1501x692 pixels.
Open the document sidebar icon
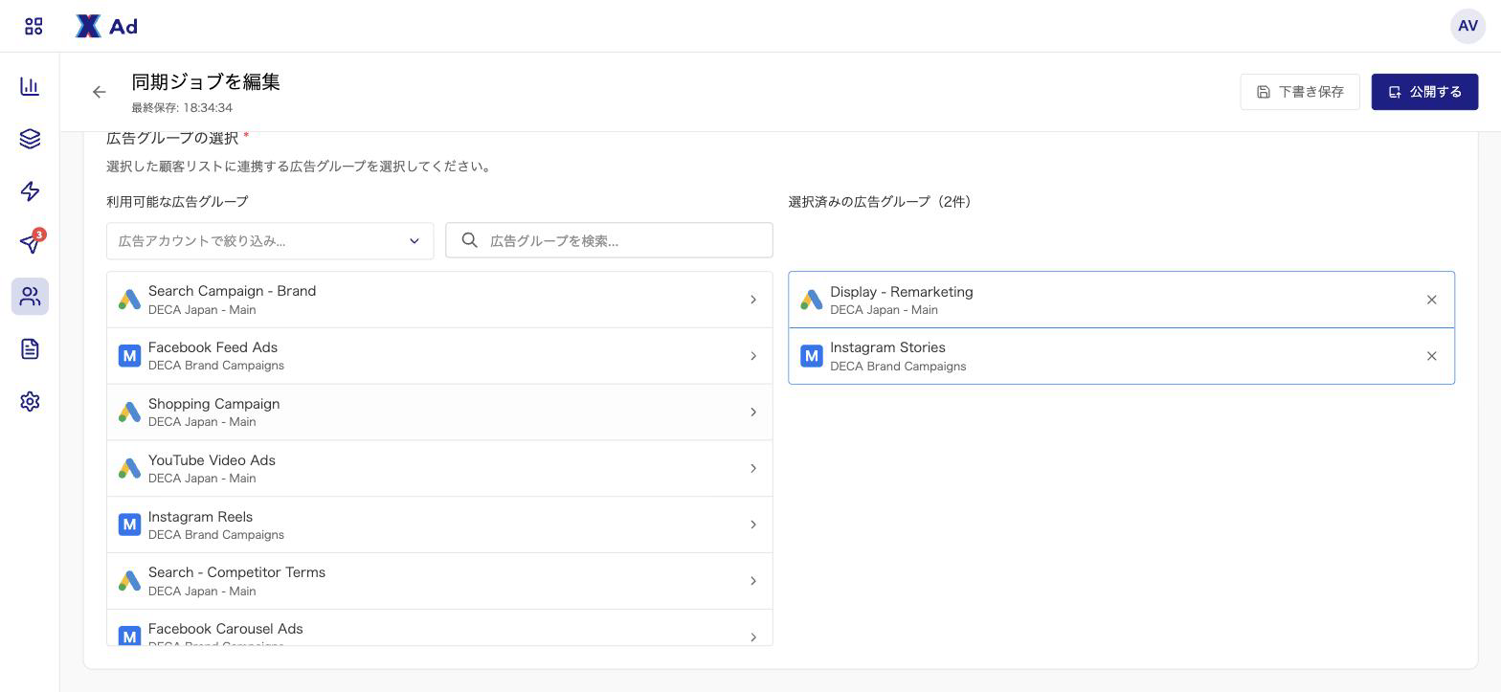click(30, 348)
